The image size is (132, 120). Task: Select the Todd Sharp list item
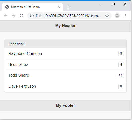(x=65, y=75)
